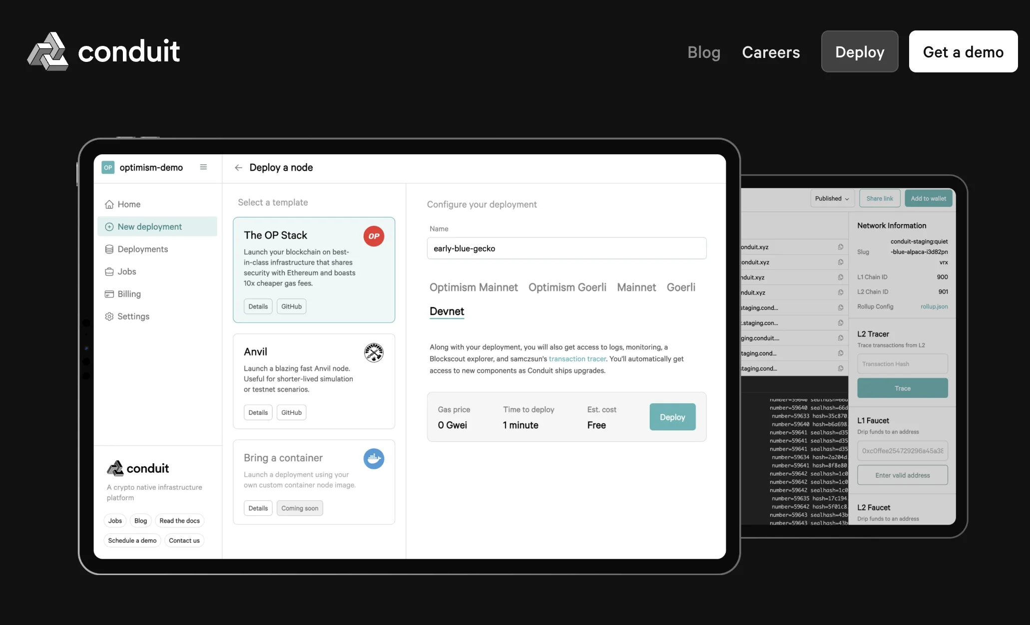Screen dimensions: 1030x625
Task: Click the Deployments database icon
Action: click(x=109, y=249)
